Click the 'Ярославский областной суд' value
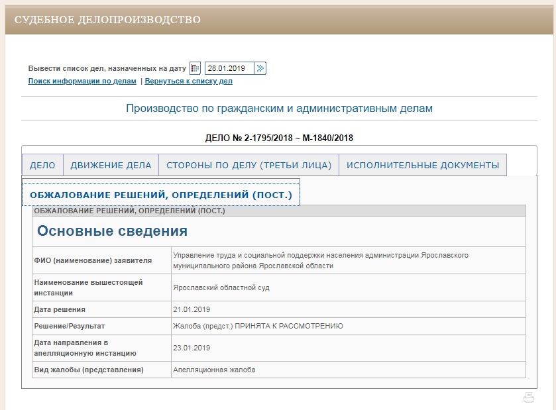Viewport: 556px width, 410px height. tap(221, 288)
